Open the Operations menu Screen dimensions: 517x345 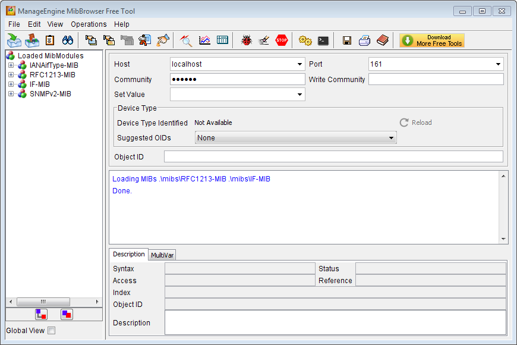click(89, 24)
